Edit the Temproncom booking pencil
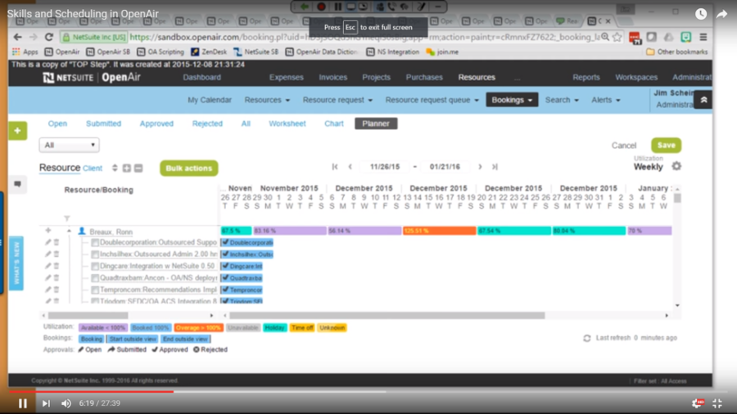Image resolution: width=737 pixels, height=414 pixels. 48,290
